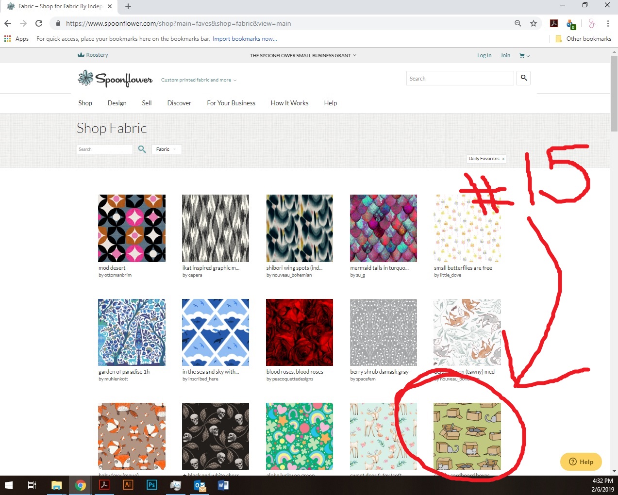Click the blue shop search magnifier
618x495 pixels.
click(x=142, y=149)
